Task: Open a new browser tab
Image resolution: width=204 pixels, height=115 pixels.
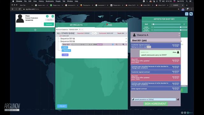Action: click(187, 5)
